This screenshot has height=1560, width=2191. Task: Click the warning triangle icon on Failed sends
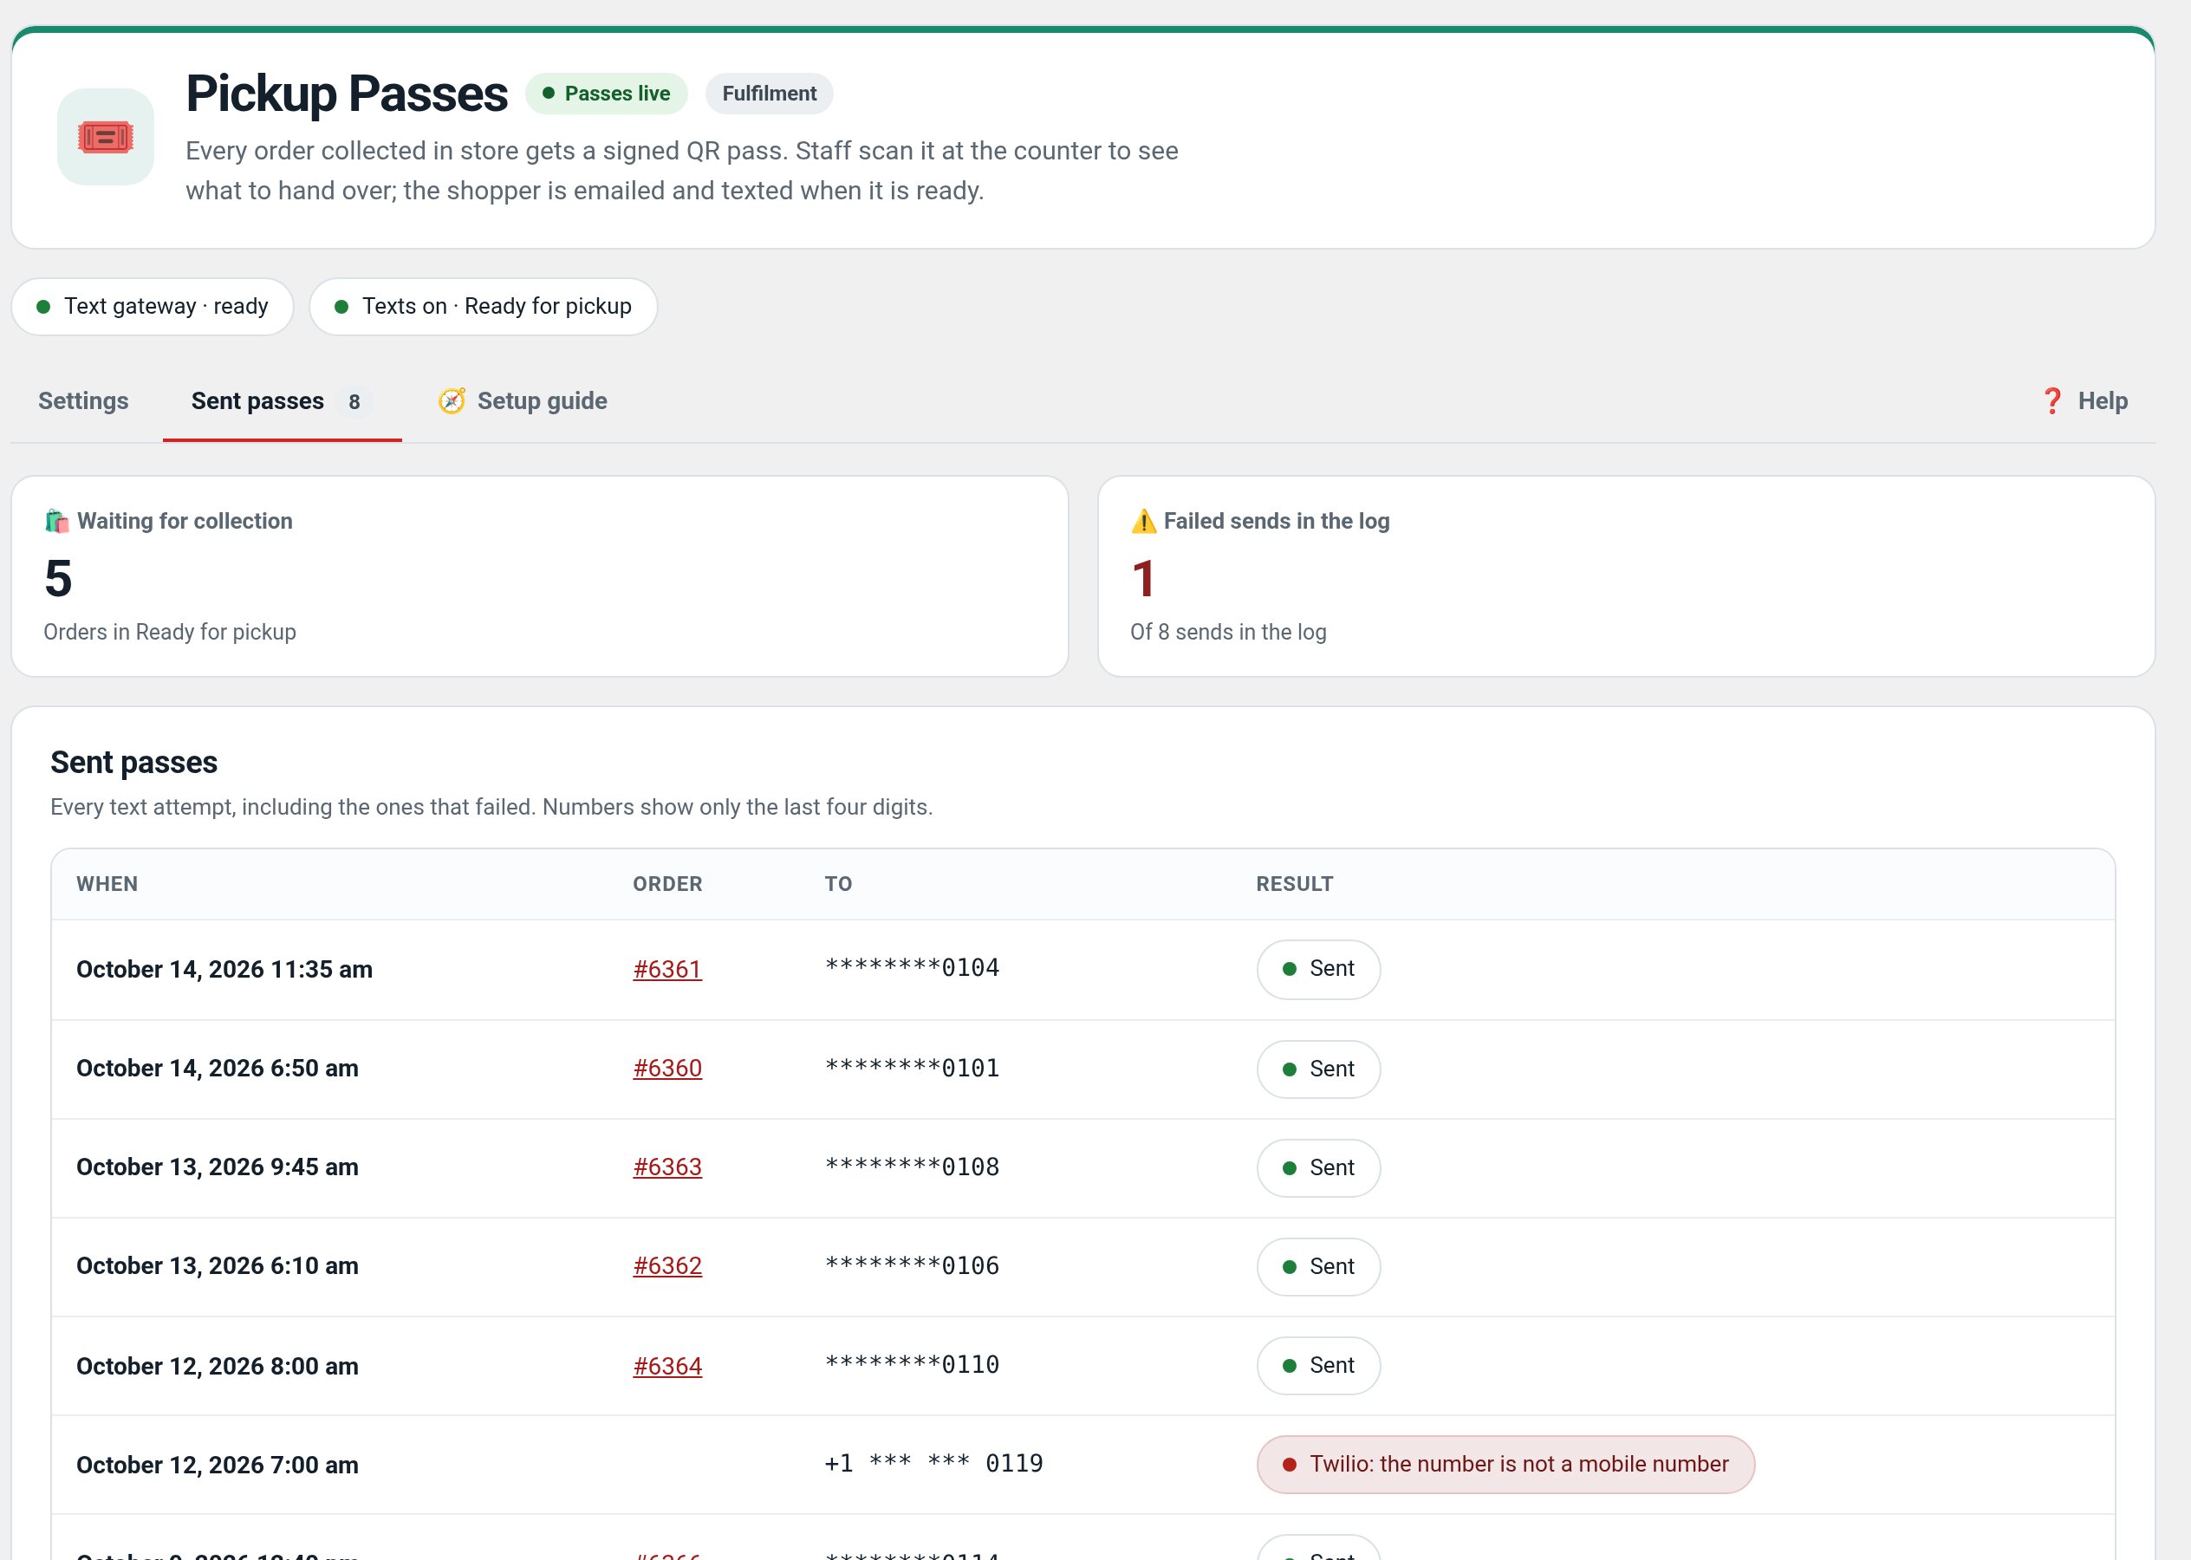(1143, 521)
